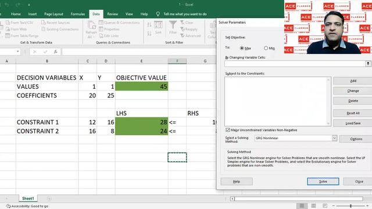Open Solver Options button

356,139
